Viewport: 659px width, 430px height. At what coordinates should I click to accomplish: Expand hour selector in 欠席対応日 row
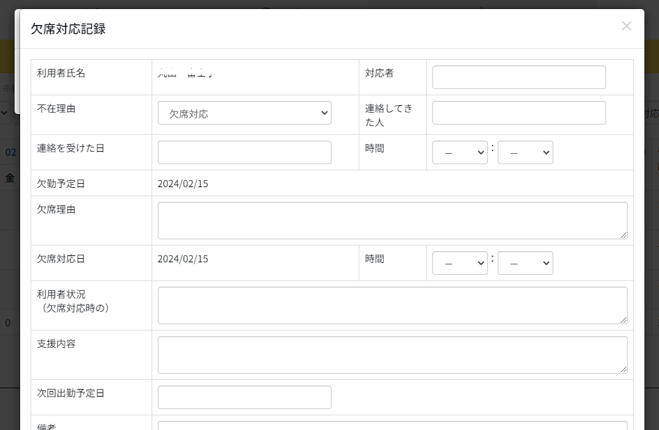pos(459,263)
